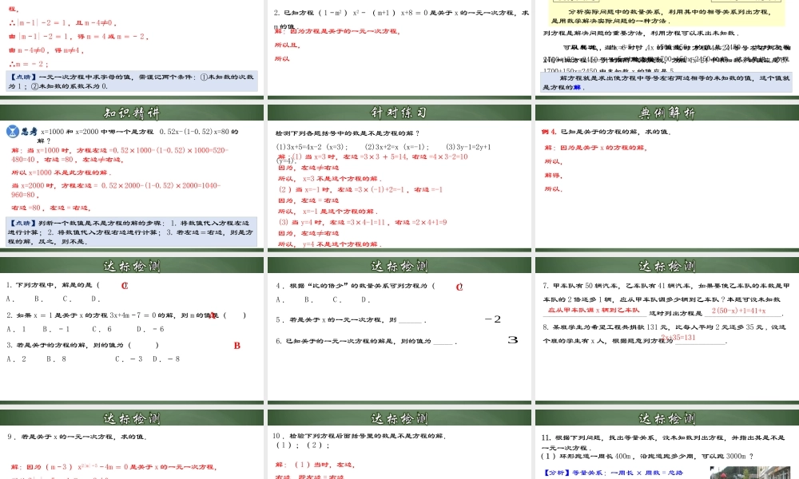This screenshot has width=799, height=479.
Task: Click the 【点睛】一元一次方程中求字母的值 note box
Action: (x=132, y=81)
